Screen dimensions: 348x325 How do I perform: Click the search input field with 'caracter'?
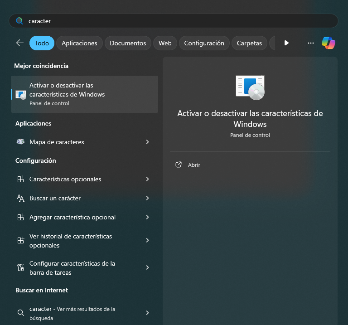click(x=174, y=21)
